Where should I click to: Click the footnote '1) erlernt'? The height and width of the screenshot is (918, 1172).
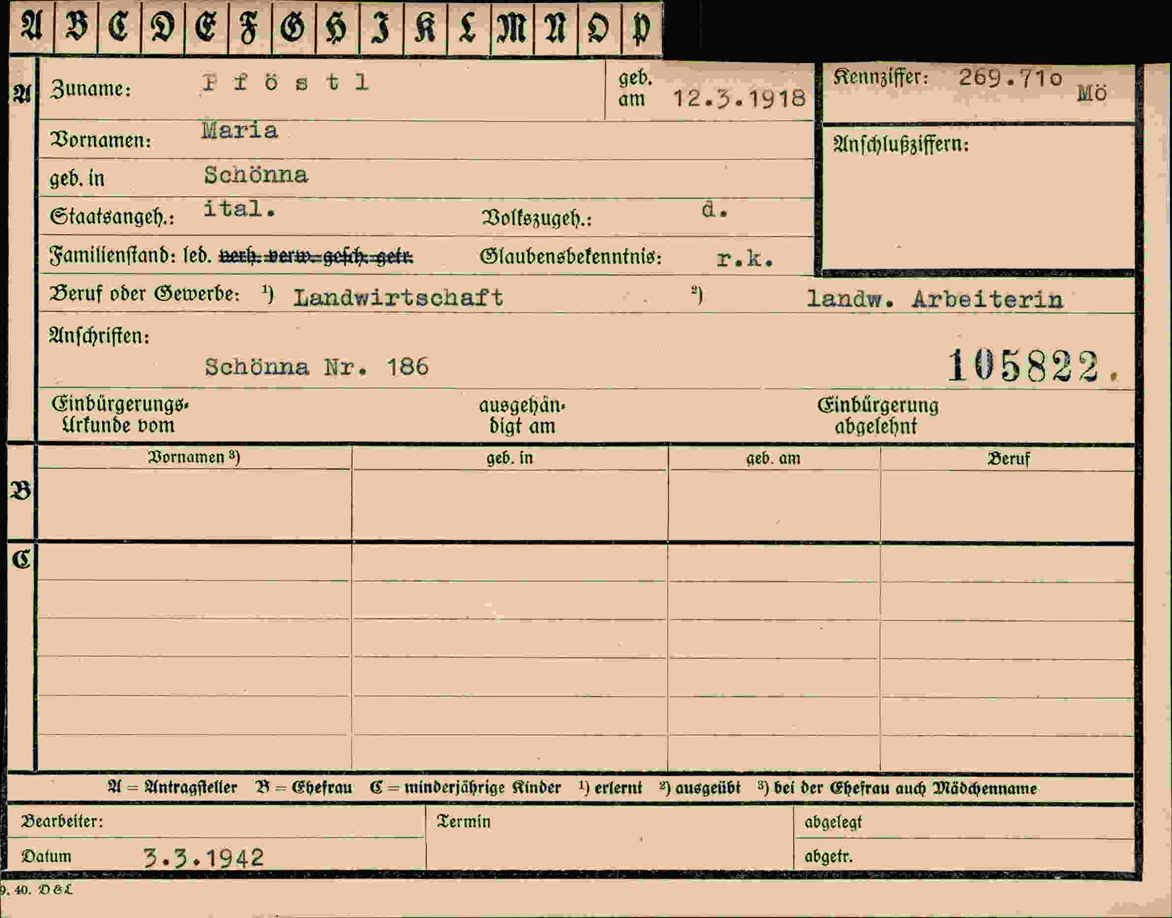tap(611, 787)
